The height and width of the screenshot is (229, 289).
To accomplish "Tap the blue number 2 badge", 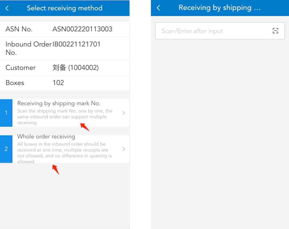I will [x=6, y=149].
